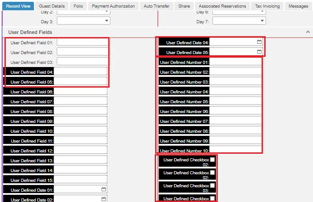Open the Payment Authorization tab
The width and height of the screenshot is (313, 202).
click(113, 6)
